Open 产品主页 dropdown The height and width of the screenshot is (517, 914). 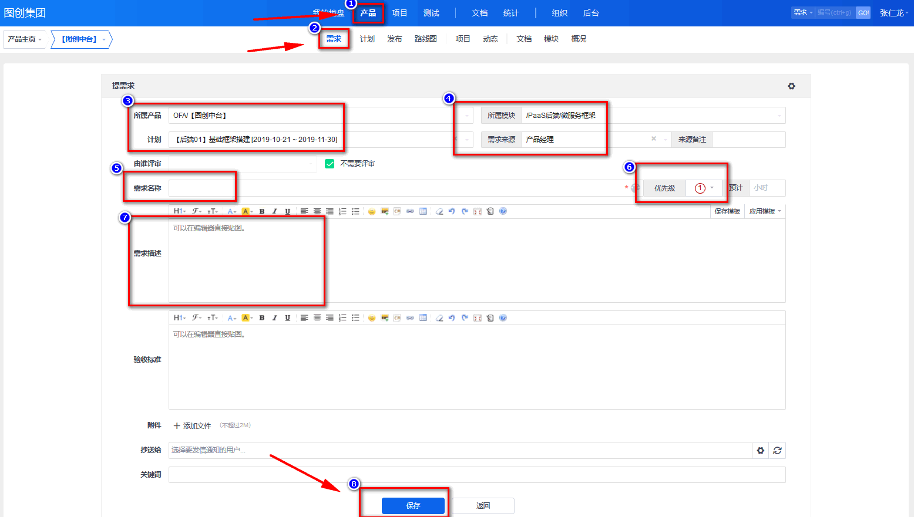[25, 39]
